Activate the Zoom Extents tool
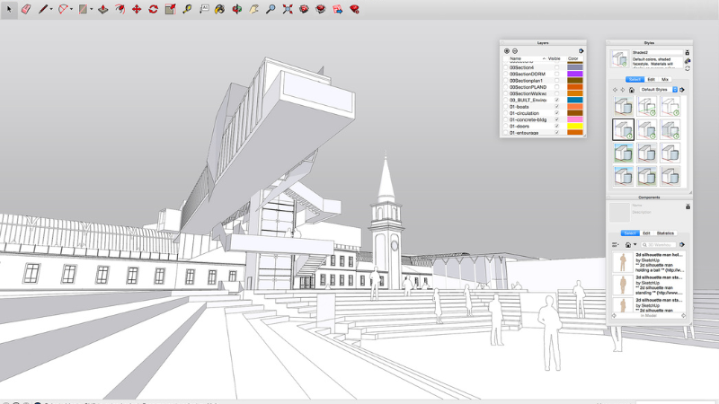Screen dimensions: 719x404 (x=288, y=9)
